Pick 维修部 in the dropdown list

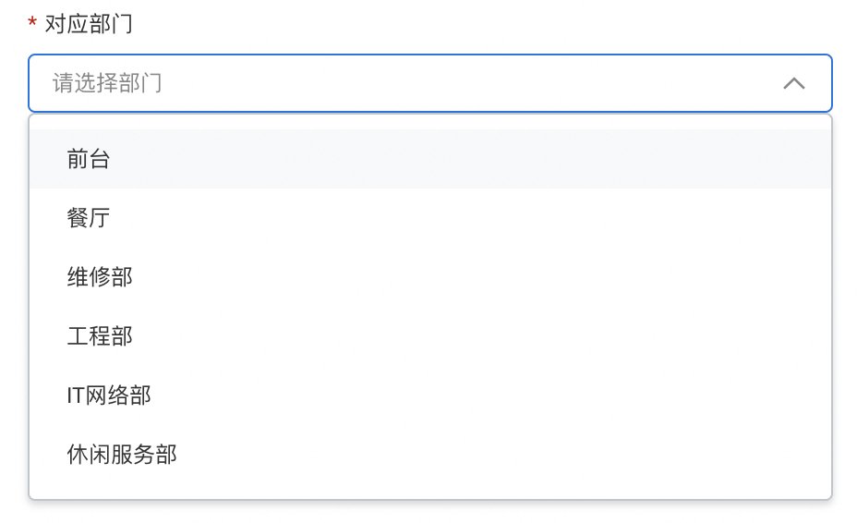click(100, 277)
